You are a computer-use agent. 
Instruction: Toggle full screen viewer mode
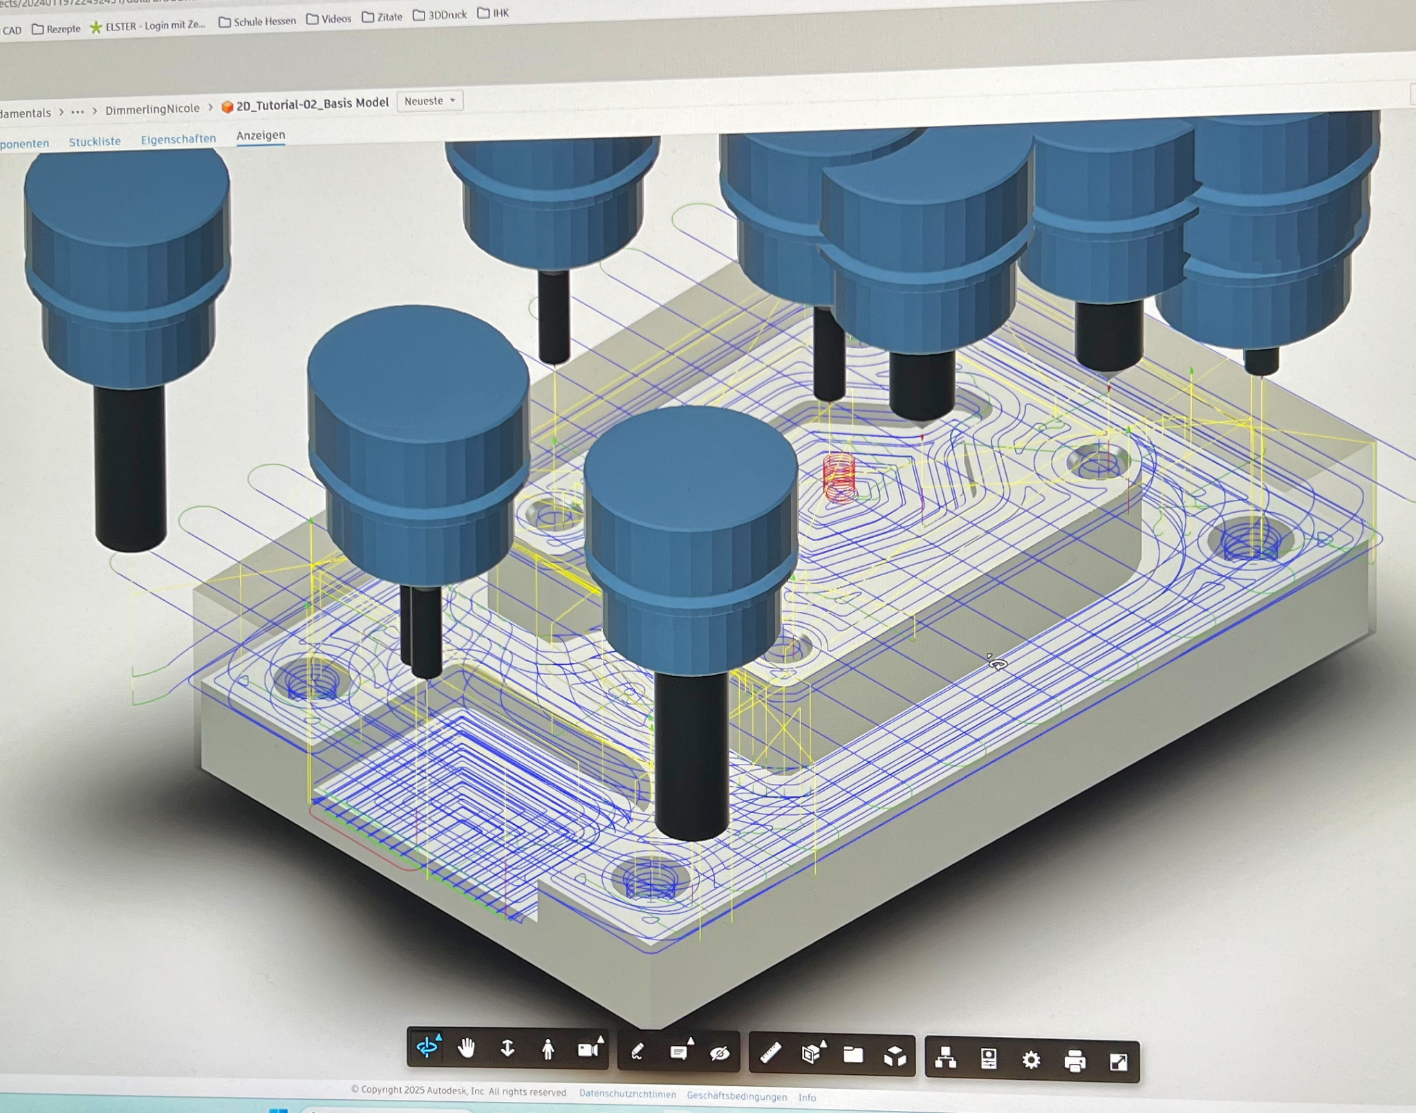(x=1118, y=1062)
